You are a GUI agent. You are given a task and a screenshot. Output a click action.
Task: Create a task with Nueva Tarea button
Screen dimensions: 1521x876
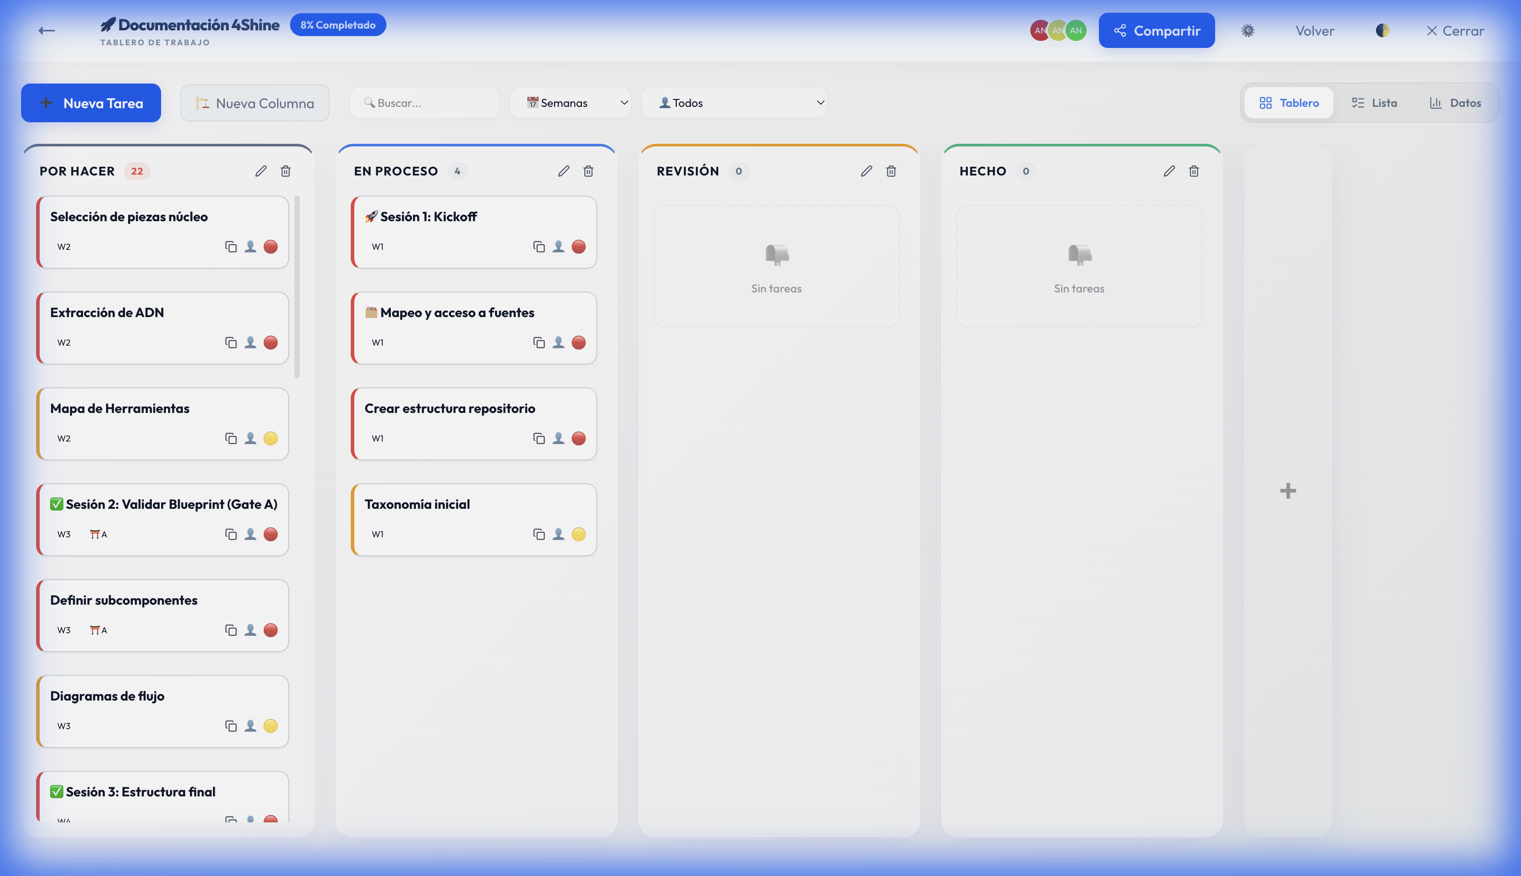point(91,102)
